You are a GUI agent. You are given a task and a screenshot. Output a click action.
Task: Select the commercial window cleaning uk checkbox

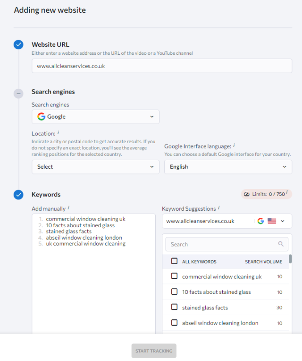point(175,276)
